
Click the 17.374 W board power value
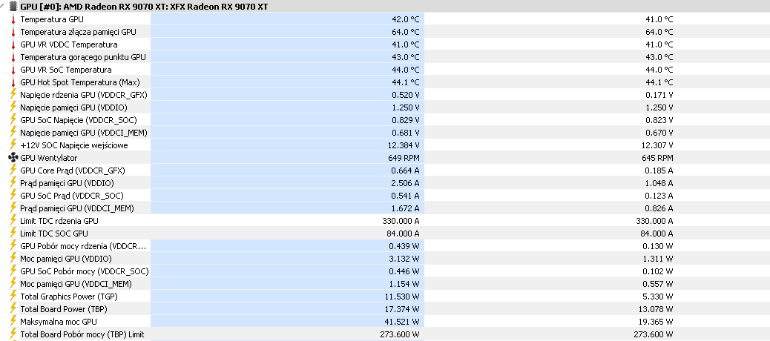(x=404, y=309)
